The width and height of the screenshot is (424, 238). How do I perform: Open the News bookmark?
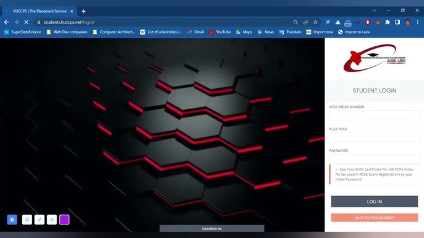point(266,32)
